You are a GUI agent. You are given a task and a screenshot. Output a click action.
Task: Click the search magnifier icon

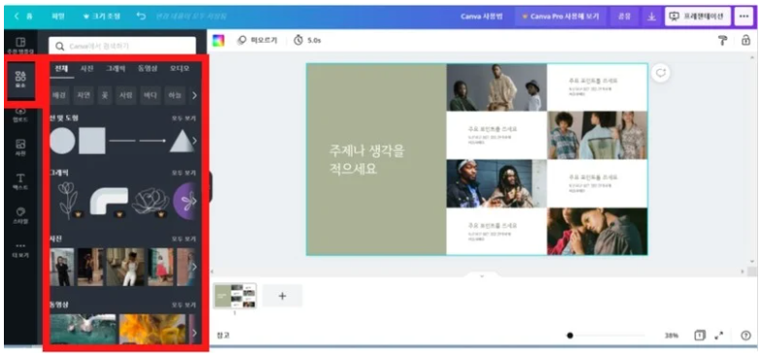[x=59, y=46]
